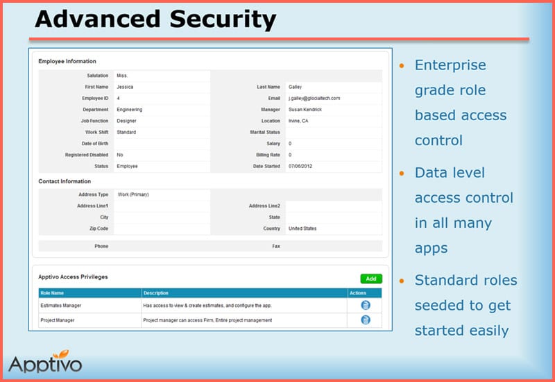
Task: Click the Department value Engineering
Action: [x=130, y=110]
